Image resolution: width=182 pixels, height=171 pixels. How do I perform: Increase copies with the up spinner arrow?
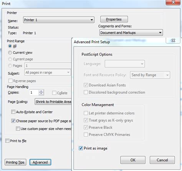point(41,91)
